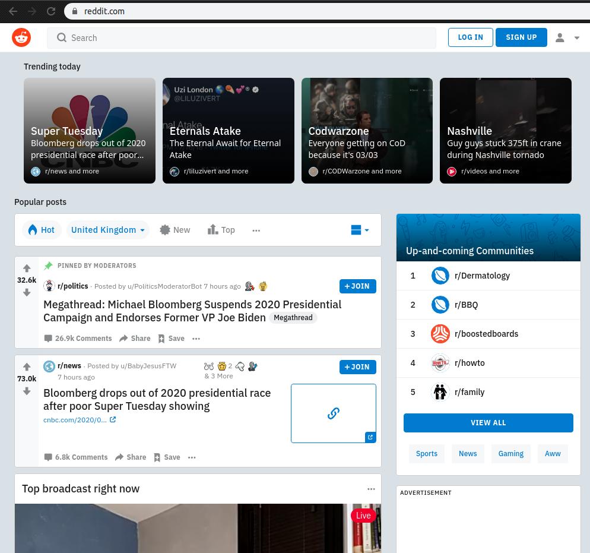The height and width of the screenshot is (553, 590).
Task: Join r/news with the JOIN button
Action: [x=357, y=367]
